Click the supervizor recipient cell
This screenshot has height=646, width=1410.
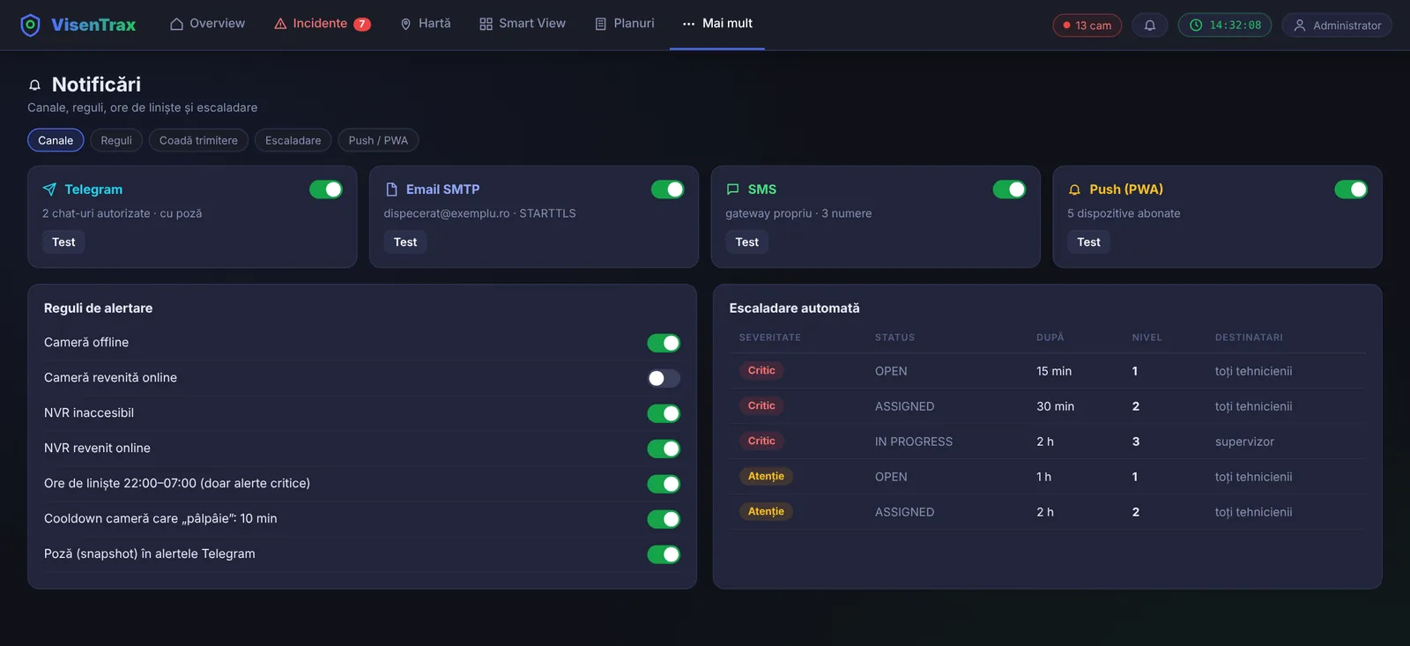1244,442
